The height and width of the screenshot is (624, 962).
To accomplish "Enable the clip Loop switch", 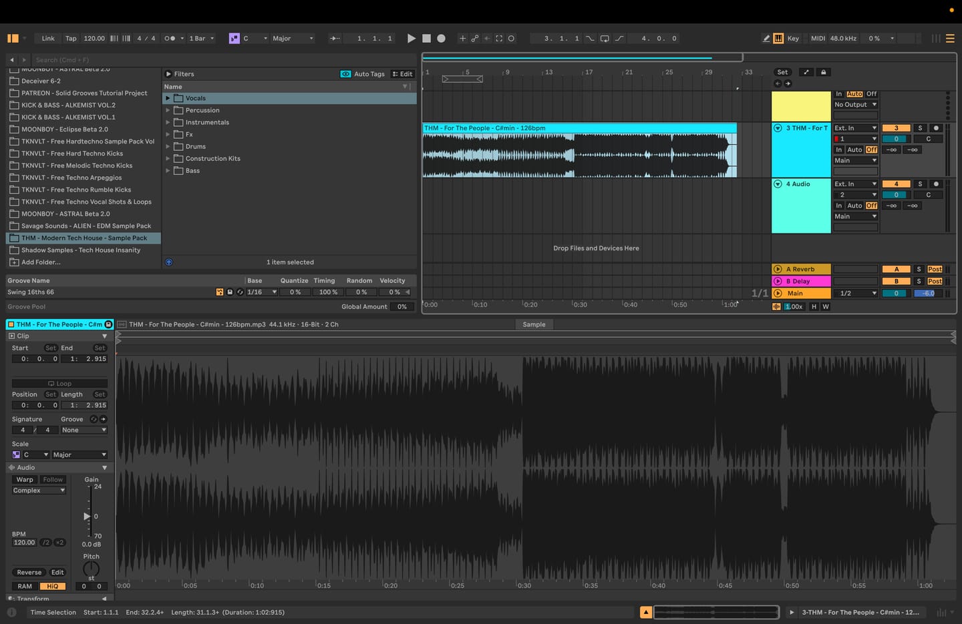I will pos(59,384).
